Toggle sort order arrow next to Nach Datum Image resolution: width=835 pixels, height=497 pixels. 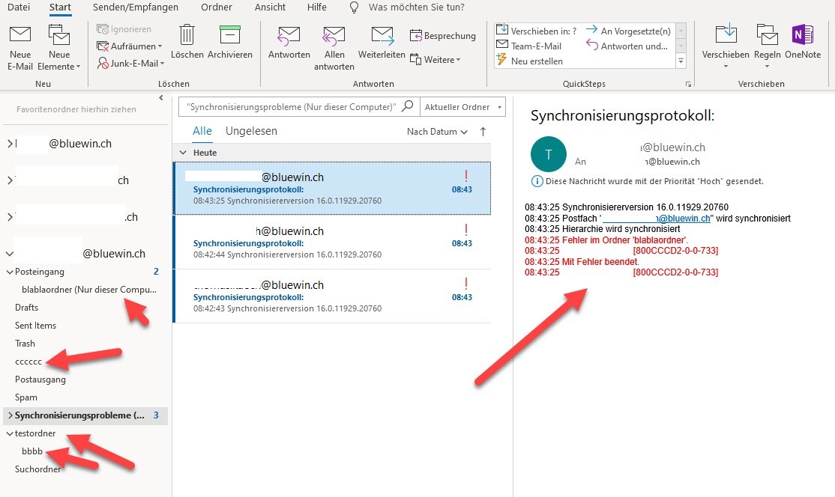483,132
